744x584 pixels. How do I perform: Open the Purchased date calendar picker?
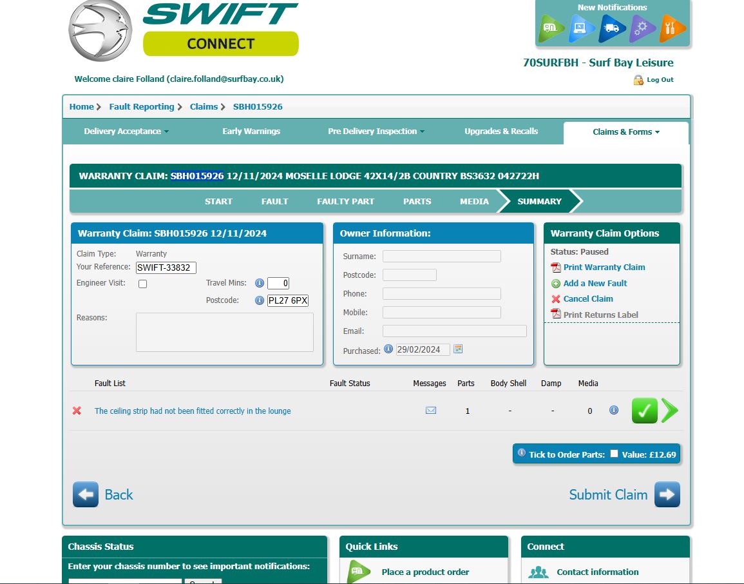pos(458,349)
